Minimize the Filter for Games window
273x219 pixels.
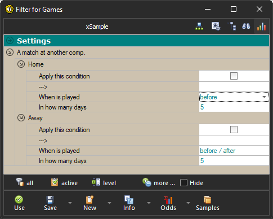208,9
